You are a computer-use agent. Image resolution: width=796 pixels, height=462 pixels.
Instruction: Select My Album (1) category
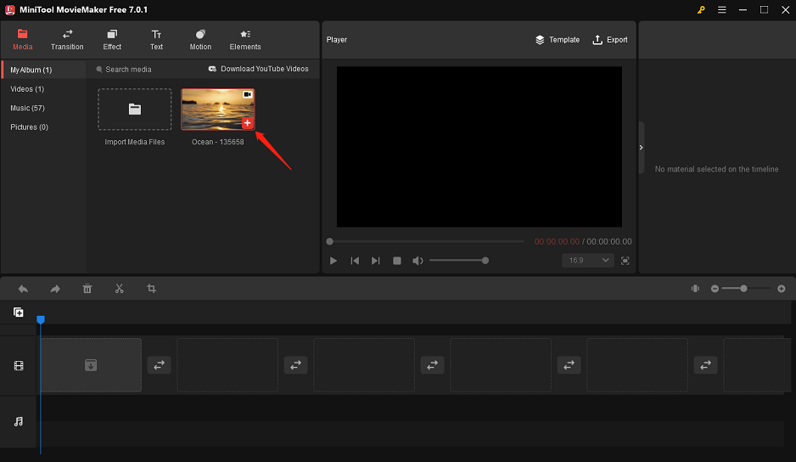coord(43,70)
